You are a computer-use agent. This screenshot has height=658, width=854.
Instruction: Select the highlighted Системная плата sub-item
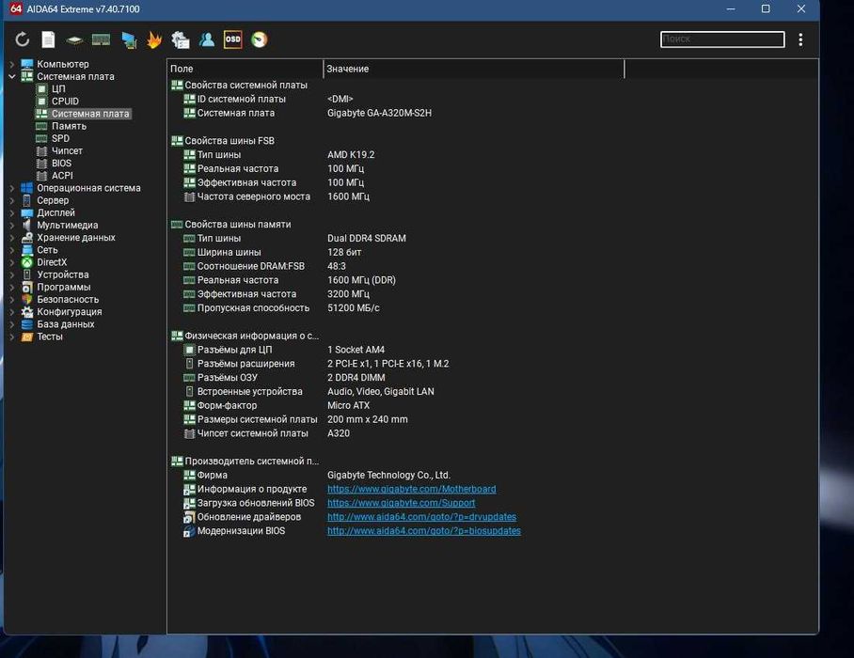point(90,114)
